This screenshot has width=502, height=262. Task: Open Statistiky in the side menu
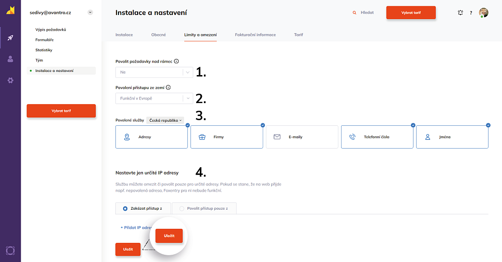pos(44,50)
